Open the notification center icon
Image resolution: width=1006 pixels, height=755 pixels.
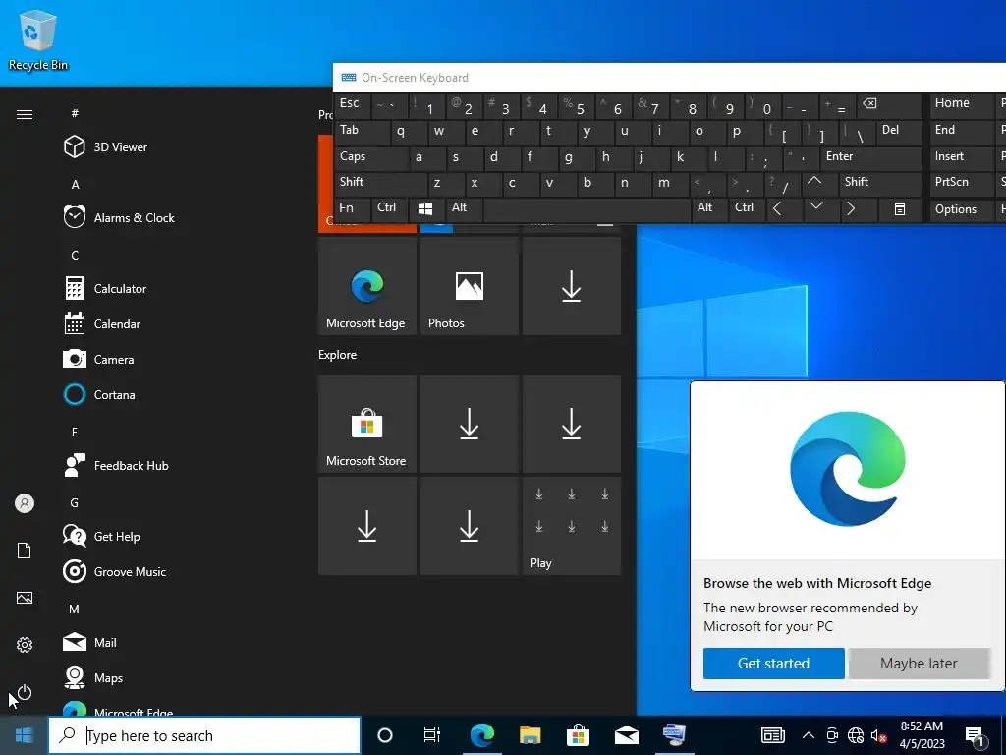975,736
